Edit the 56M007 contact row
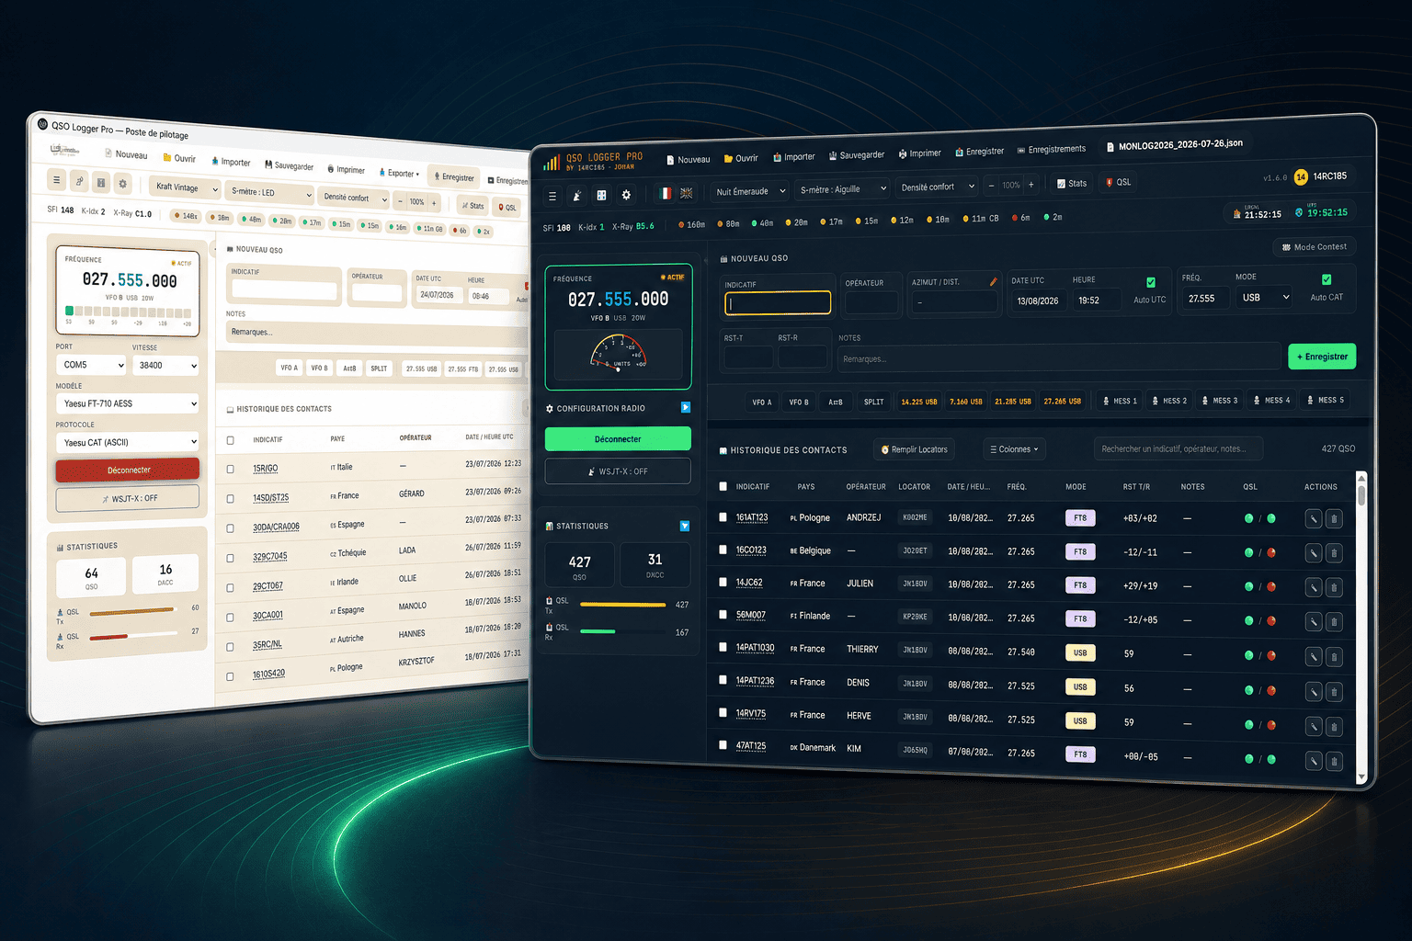1412x941 pixels. [1314, 621]
